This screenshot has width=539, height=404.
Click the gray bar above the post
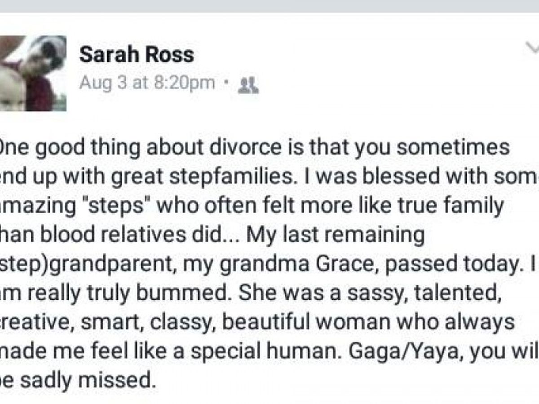click(269, 6)
